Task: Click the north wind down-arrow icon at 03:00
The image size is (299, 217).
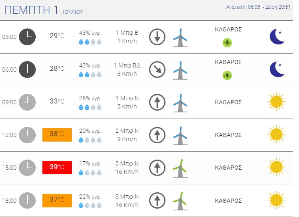Action: [157, 37]
